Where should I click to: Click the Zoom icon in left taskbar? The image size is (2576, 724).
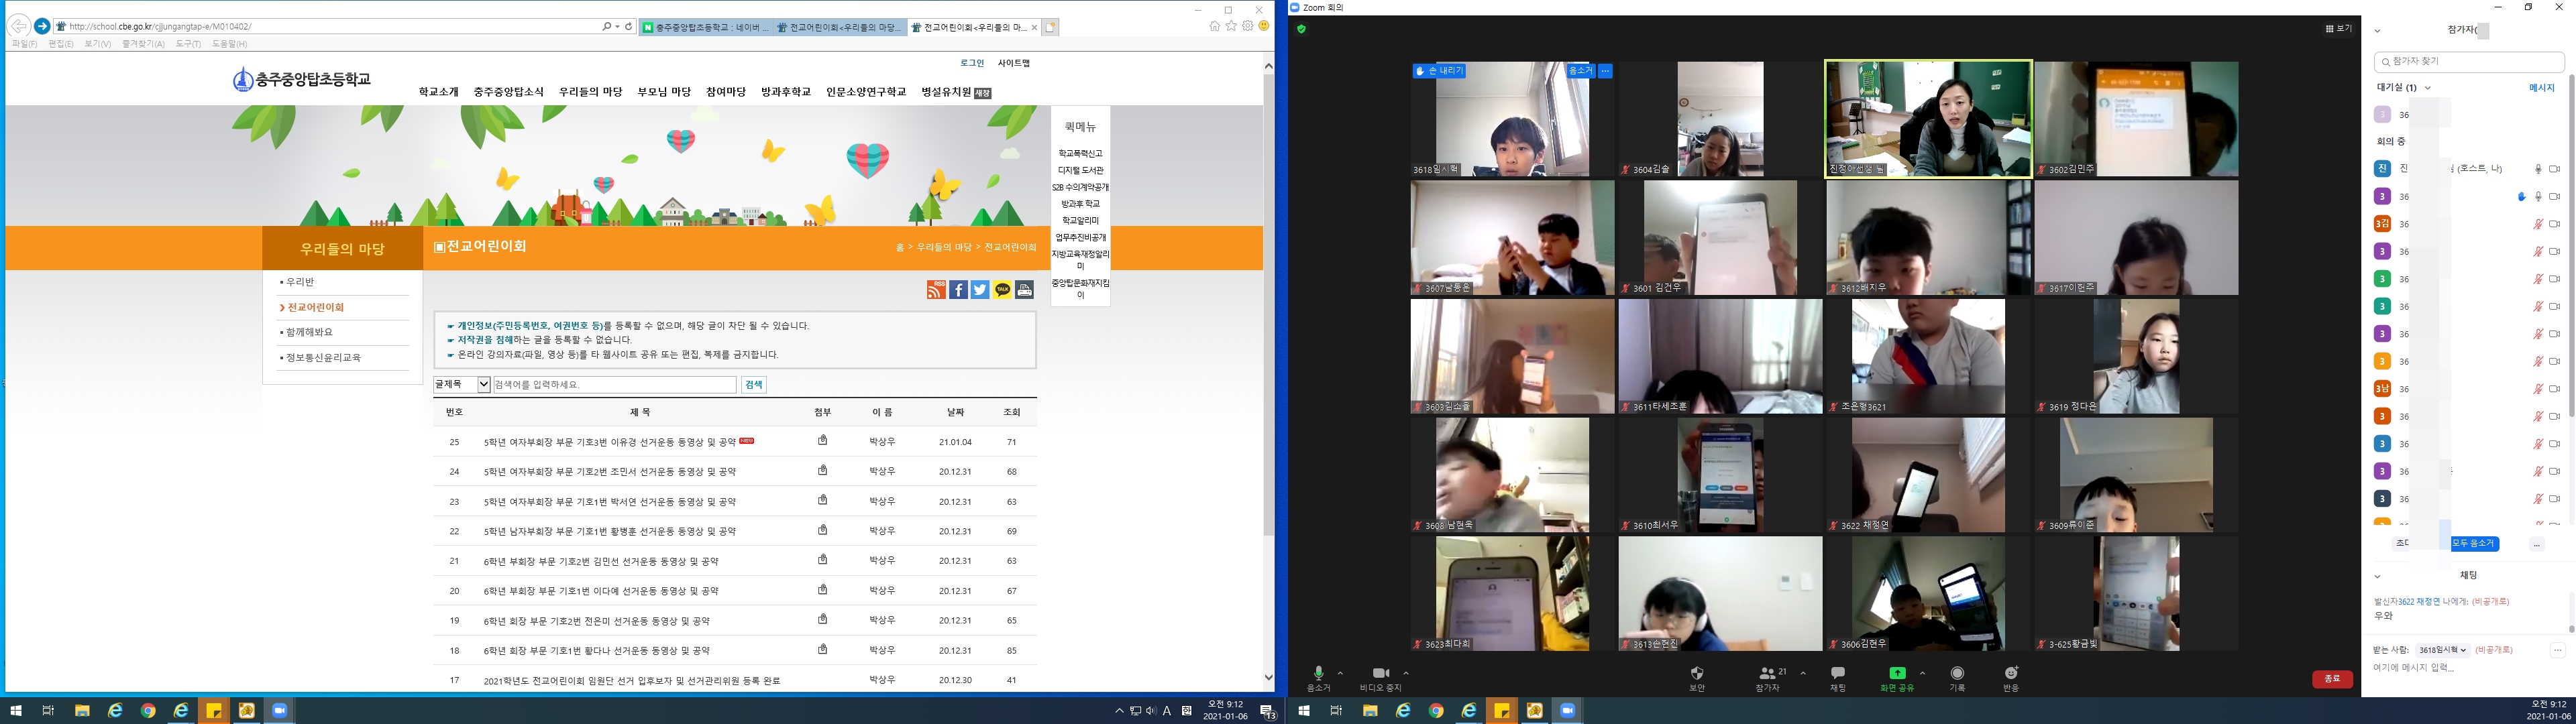tap(279, 710)
